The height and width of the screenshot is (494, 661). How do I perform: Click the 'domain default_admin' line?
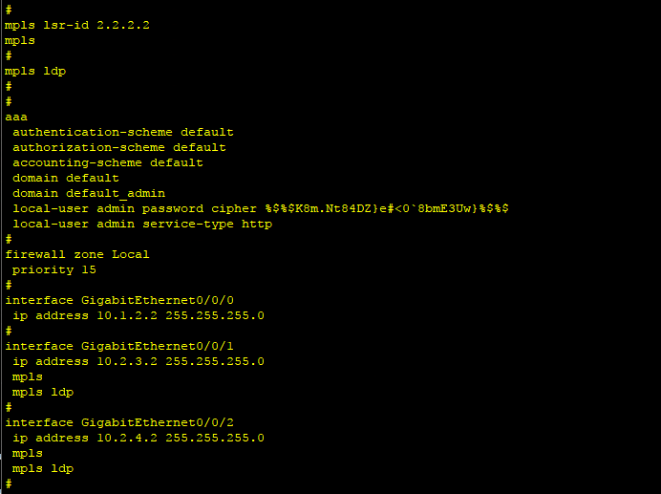(x=89, y=193)
